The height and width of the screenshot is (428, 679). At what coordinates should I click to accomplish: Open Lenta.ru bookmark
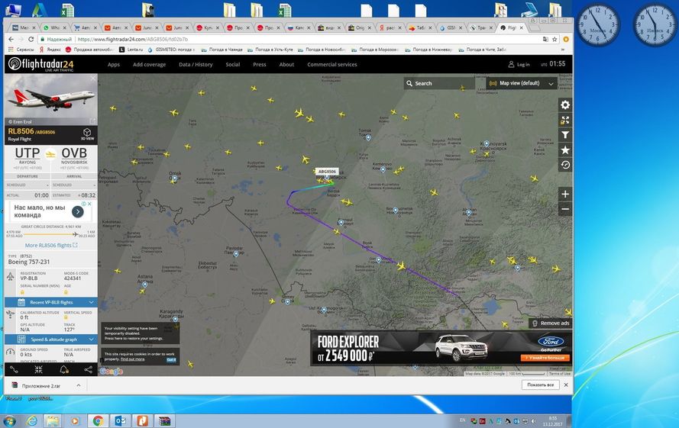[x=131, y=50]
